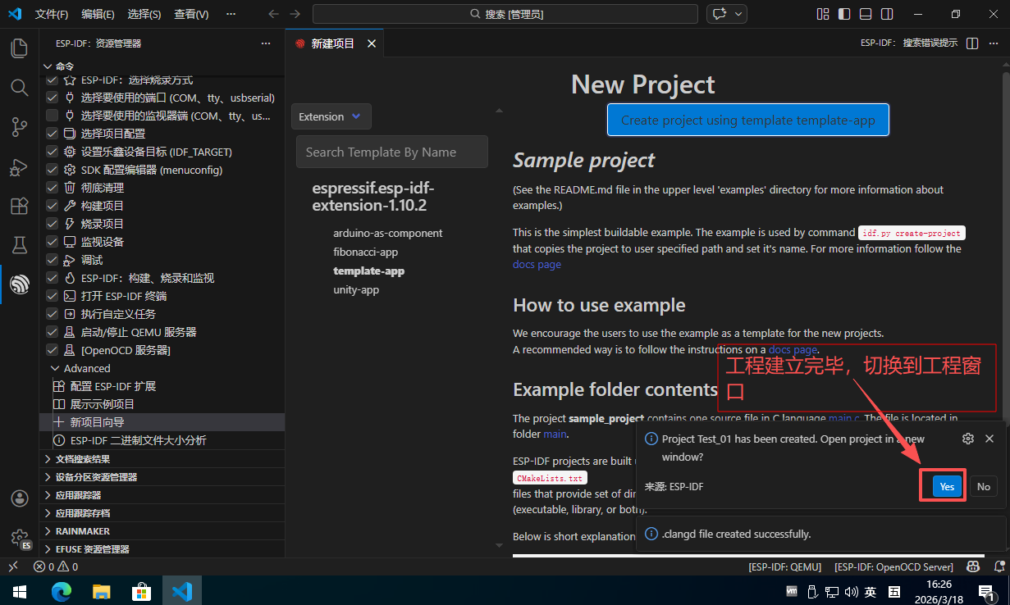Close the 新建项目 tab
Screen dimensions: 1010x605
tap(372, 43)
